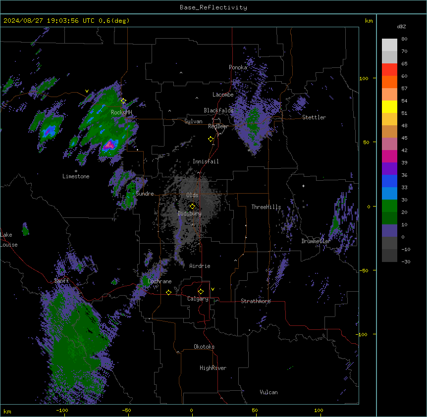The width and height of the screenshot is (427, 417).
Task: Click the Strathmore city label
Action: tap(256, 301)
